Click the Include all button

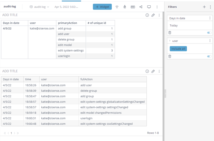coord(178,49)
